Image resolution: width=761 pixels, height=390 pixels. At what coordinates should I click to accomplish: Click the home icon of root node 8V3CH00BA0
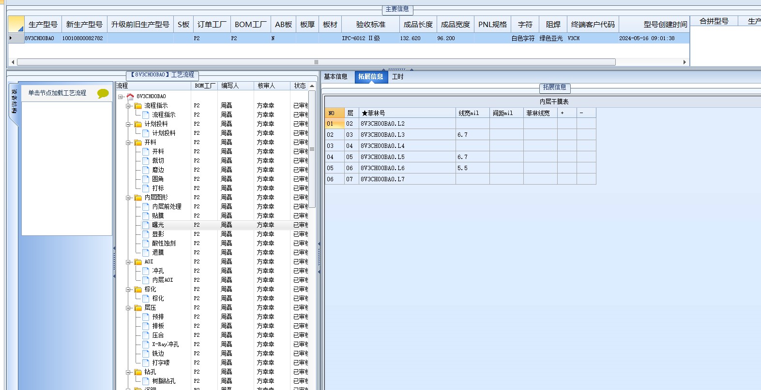[130, 96]
